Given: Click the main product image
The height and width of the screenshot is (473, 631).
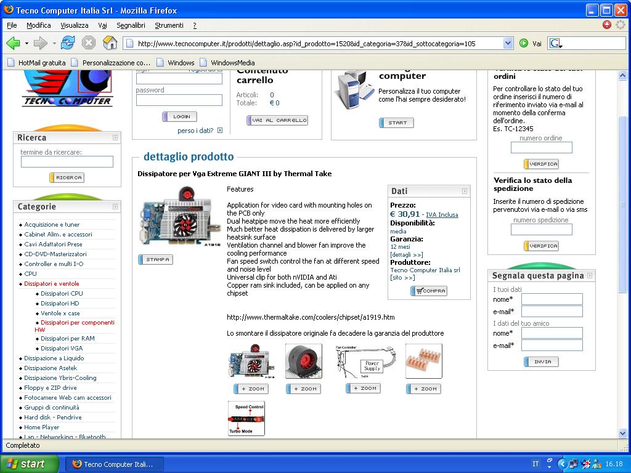Looking at the screenshot, I should (x=181, y=216).
